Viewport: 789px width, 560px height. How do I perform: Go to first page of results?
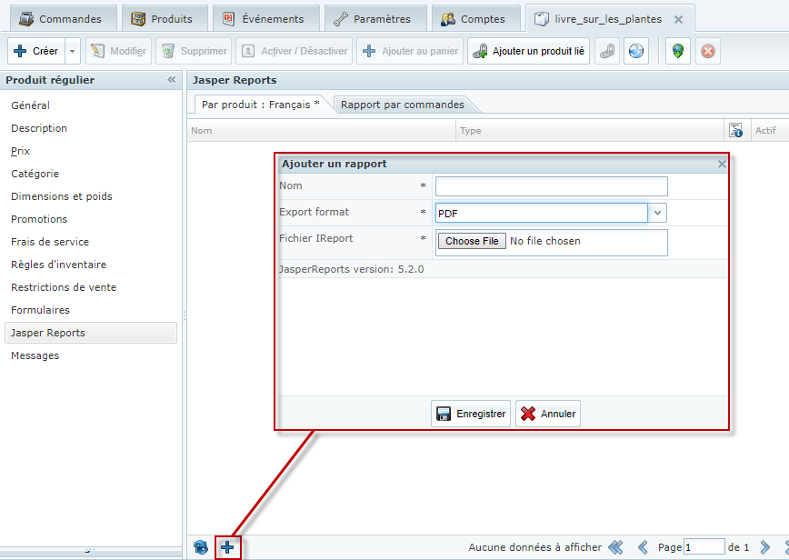(x=615, y=547)
